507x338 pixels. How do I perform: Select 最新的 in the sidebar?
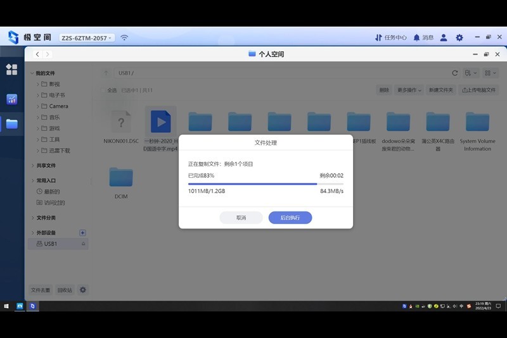pyautogui.click(x=51, y=192)
